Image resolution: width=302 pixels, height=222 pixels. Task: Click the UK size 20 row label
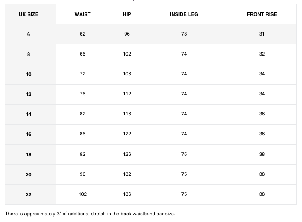coord(28,174)
